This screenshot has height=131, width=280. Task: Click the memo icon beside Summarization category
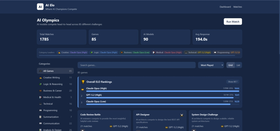pos(40,117)
